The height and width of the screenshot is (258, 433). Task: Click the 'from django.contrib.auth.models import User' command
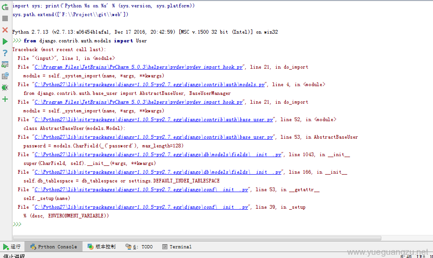[85, 41]
